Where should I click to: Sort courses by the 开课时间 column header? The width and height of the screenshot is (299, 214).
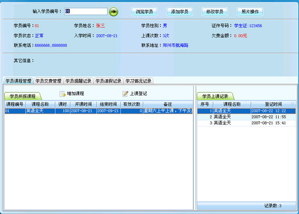pos(83,104)
